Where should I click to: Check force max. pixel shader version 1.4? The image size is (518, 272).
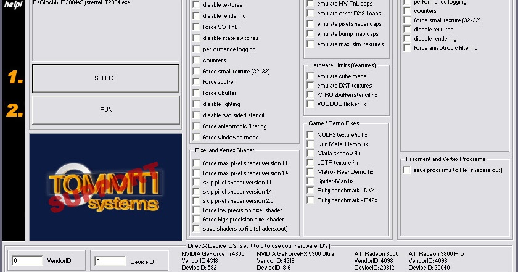pos(197,173)
